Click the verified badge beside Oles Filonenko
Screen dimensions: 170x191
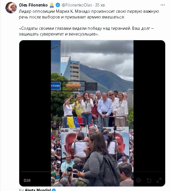pyautogui.click(x=58, y=5)
